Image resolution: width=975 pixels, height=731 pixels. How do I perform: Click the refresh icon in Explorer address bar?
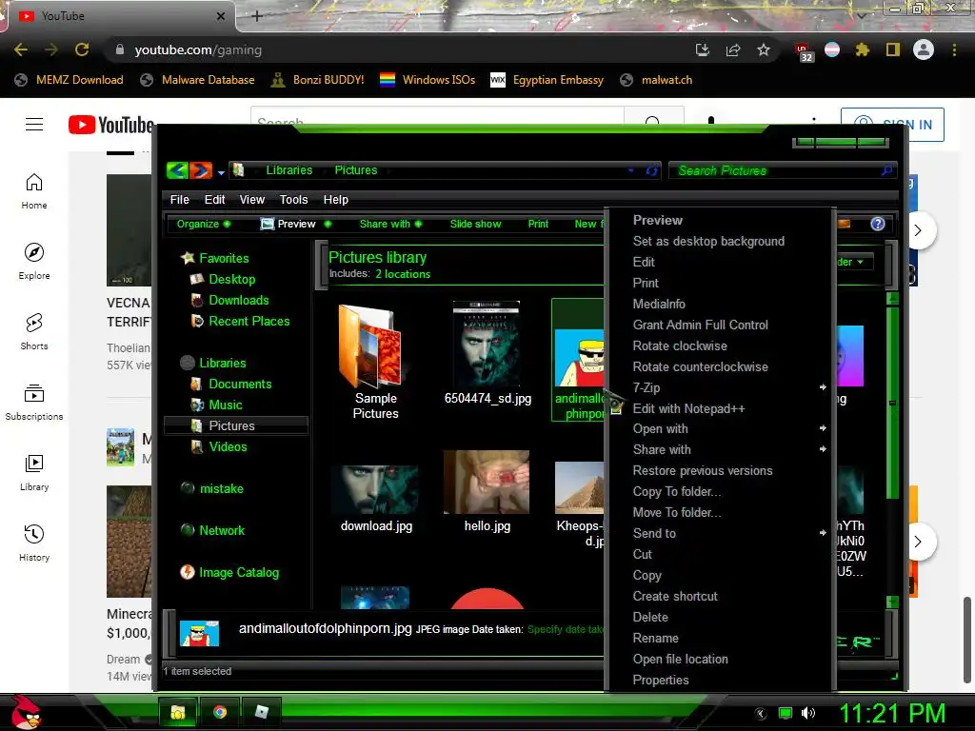tap(651, 170)
